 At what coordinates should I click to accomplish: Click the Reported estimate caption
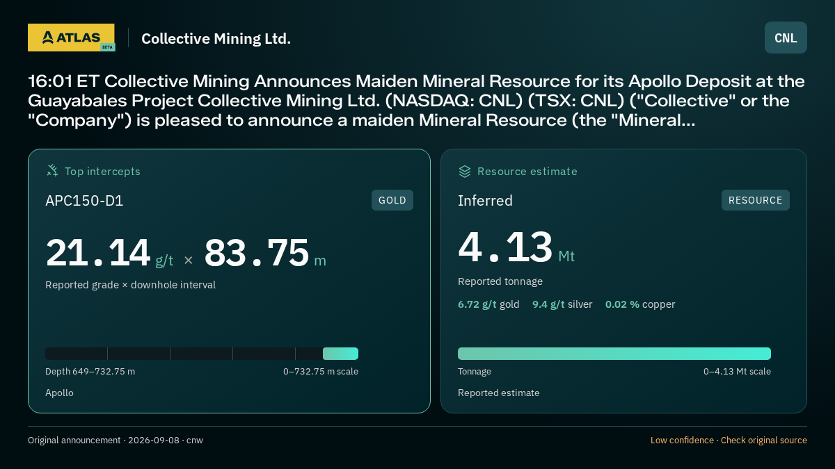pos(499,393)
